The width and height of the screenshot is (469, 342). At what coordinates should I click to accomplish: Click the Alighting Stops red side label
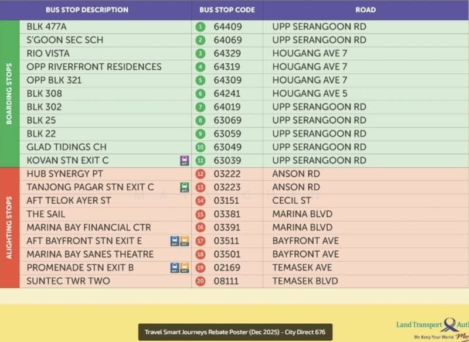(x=9, y=228)
